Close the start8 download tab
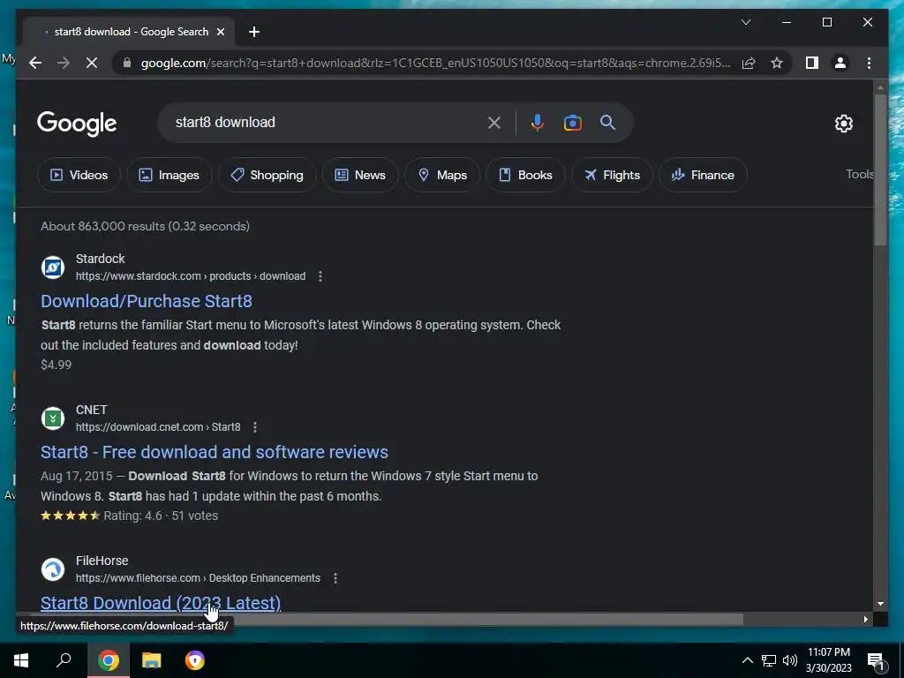Image resolution: width=904 pixels, height=678 pixels. (220, 32)
